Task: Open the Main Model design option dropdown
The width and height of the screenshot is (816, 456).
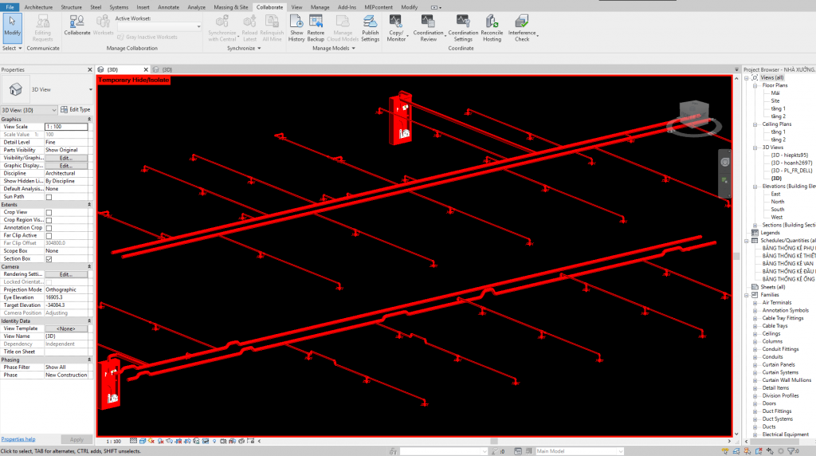Action: [579, 451]
